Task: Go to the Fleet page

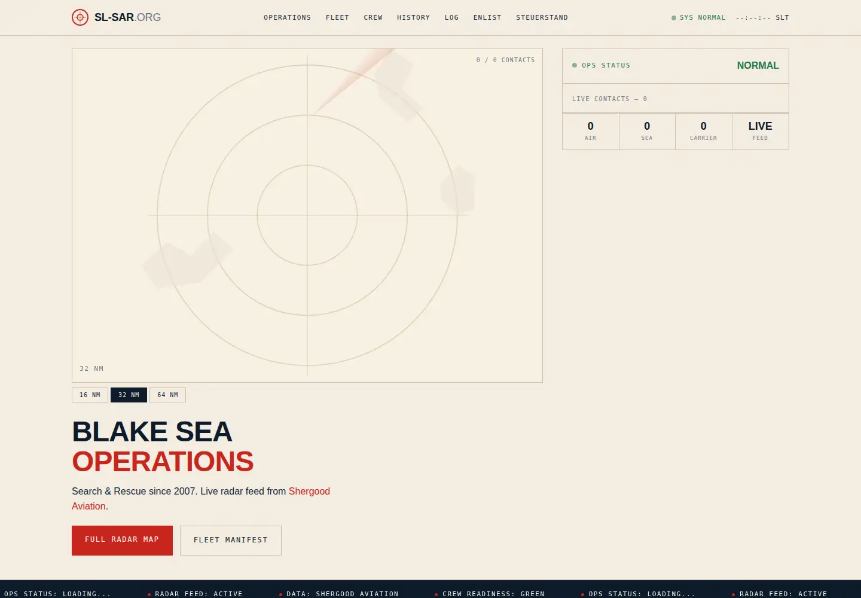Action: [337, 17]
